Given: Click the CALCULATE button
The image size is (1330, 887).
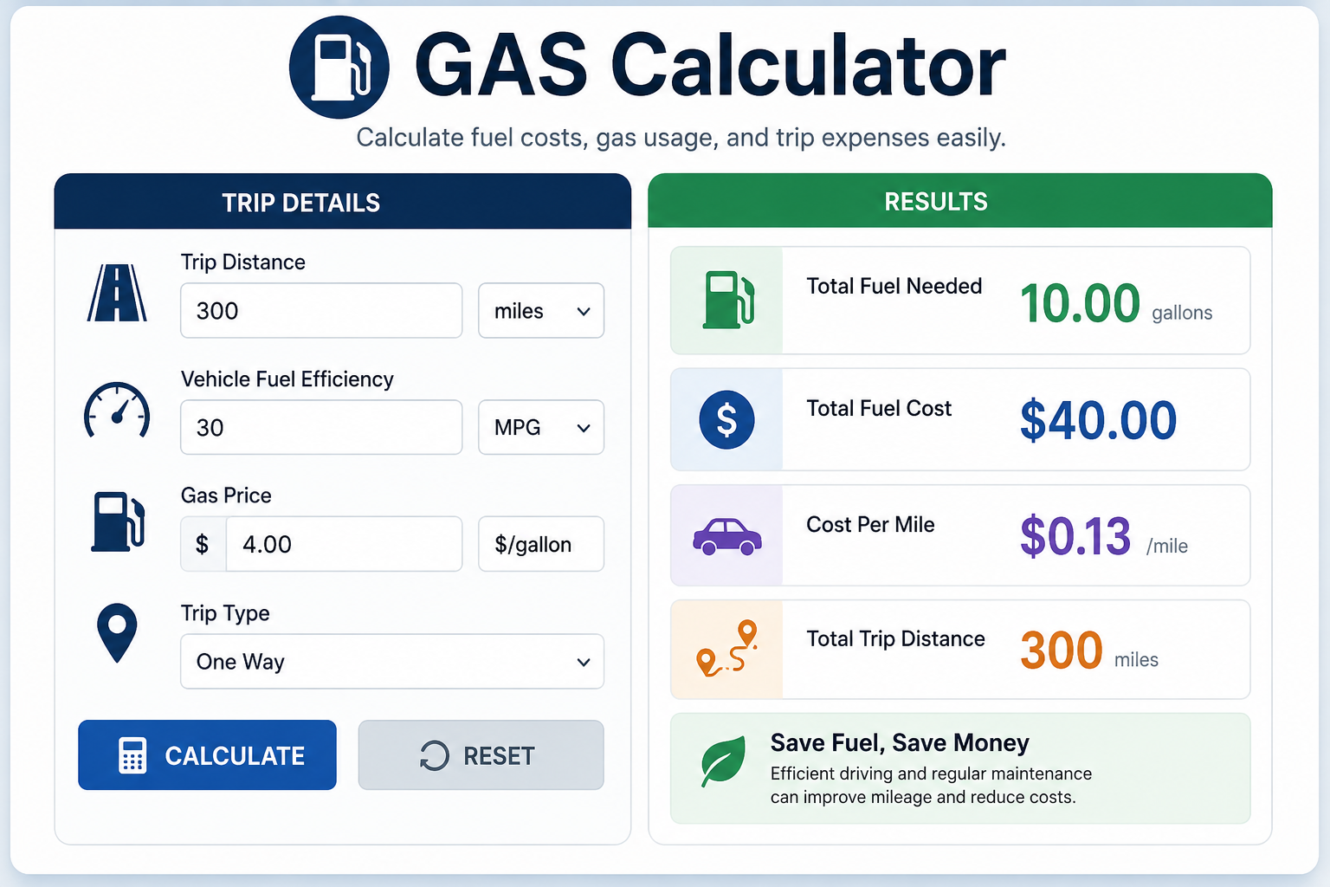Looking at the screenshot, I should (x=207, y=755).
